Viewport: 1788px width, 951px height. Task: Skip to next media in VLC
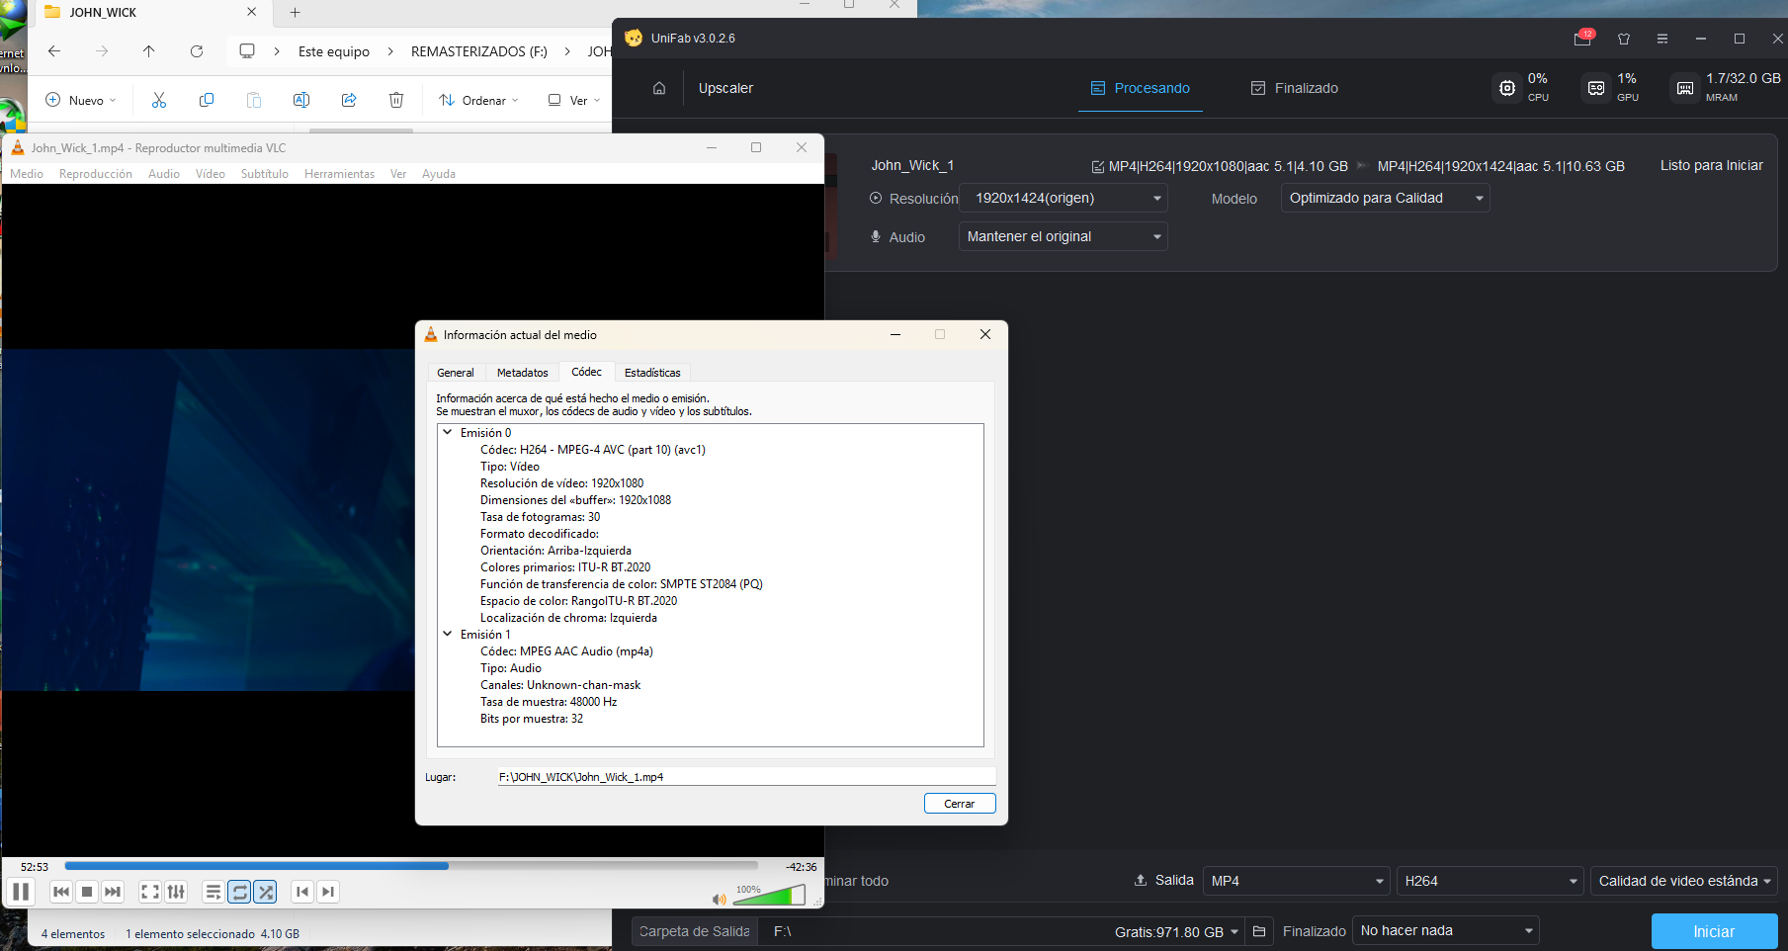113,892
